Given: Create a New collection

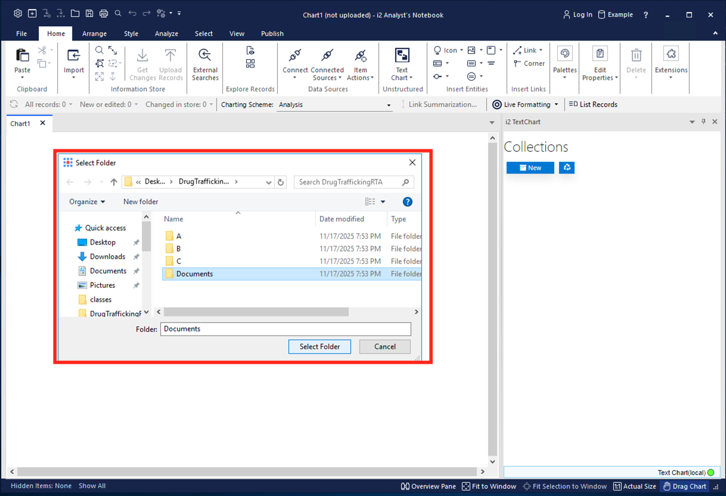Looking at the screenshot, I should (530, 168).
